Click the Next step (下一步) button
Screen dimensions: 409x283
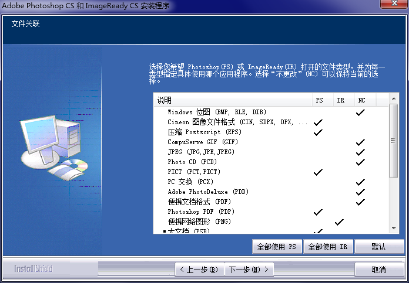(x=249, y=269)
